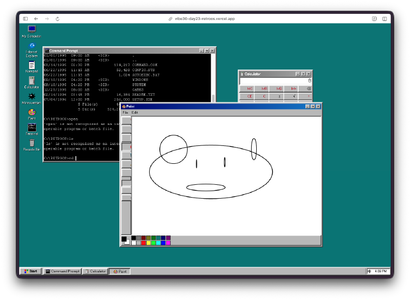Open the Notepad desktop icon

(32, 65)
